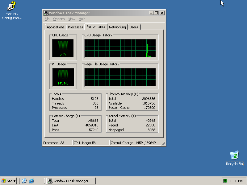This screenshot has width=247, height=185.
Task: Click the CPU Usage History graph
Action: 120,48
